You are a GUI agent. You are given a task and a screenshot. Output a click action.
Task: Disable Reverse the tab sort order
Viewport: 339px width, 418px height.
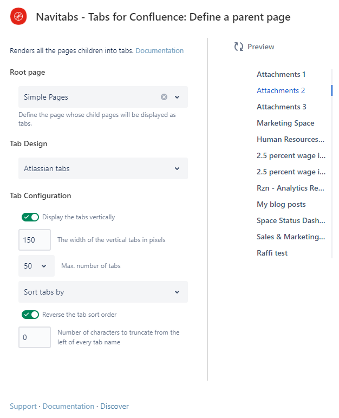(30, 315)
